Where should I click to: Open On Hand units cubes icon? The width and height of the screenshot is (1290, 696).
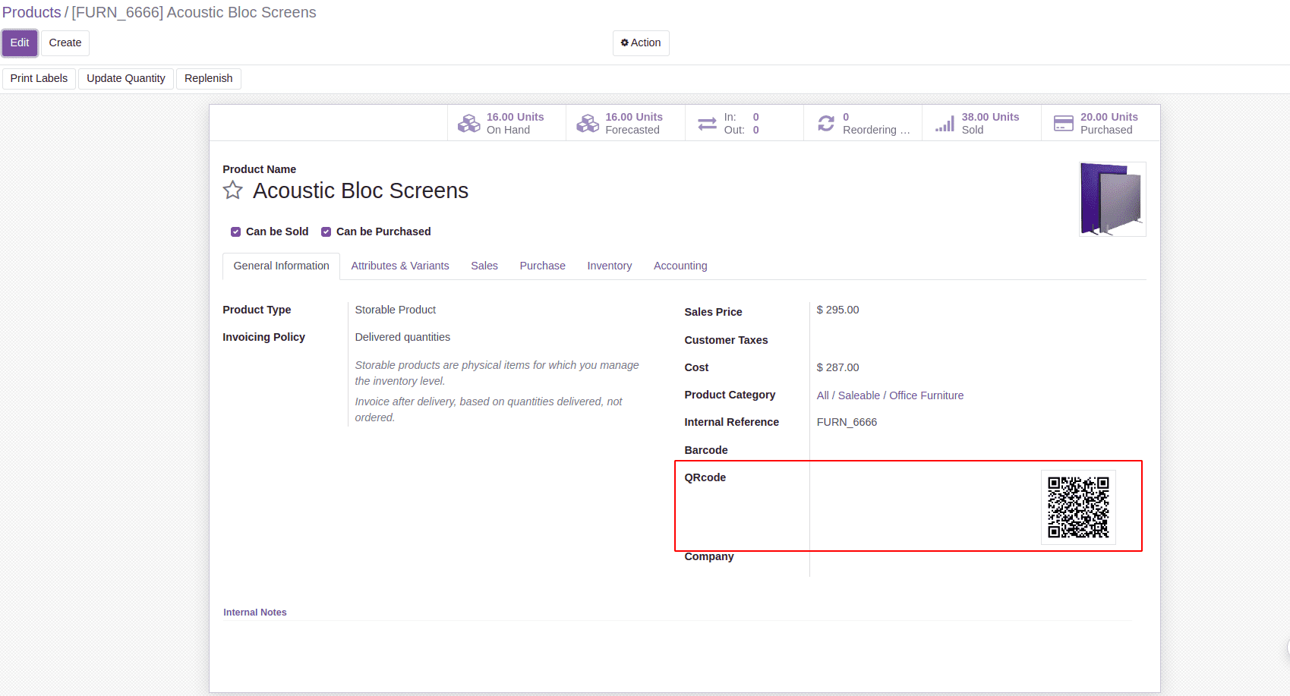pos(469,123)
